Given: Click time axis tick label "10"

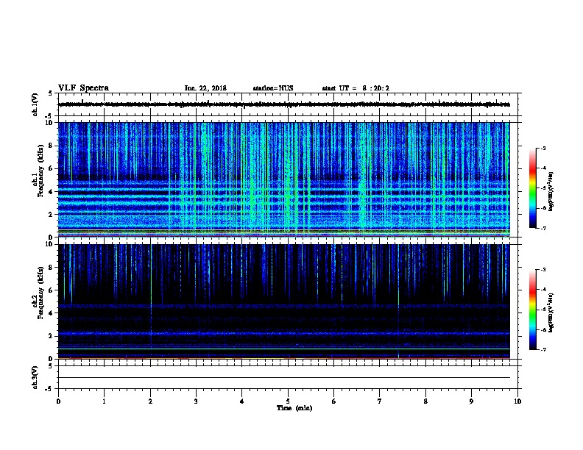Looking at the screenshot, I should tap(517, 401).
